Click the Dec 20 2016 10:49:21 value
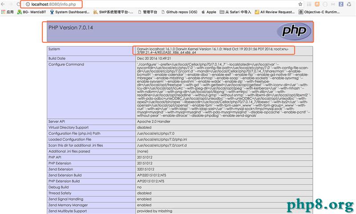The image size is (356, 214). pos(154,58)
